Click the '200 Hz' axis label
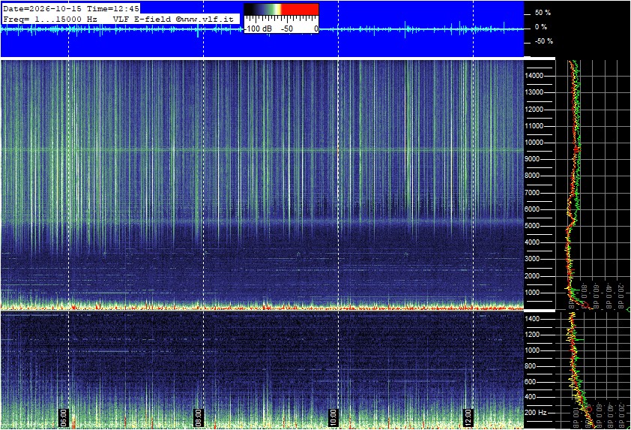The height and width of the screenshot is (430, 631). click(x=536, y=413)
